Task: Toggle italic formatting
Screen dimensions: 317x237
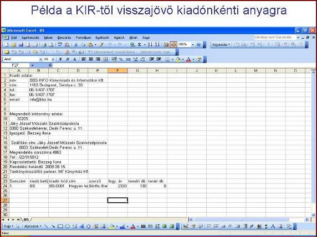Action: point(68,59)
